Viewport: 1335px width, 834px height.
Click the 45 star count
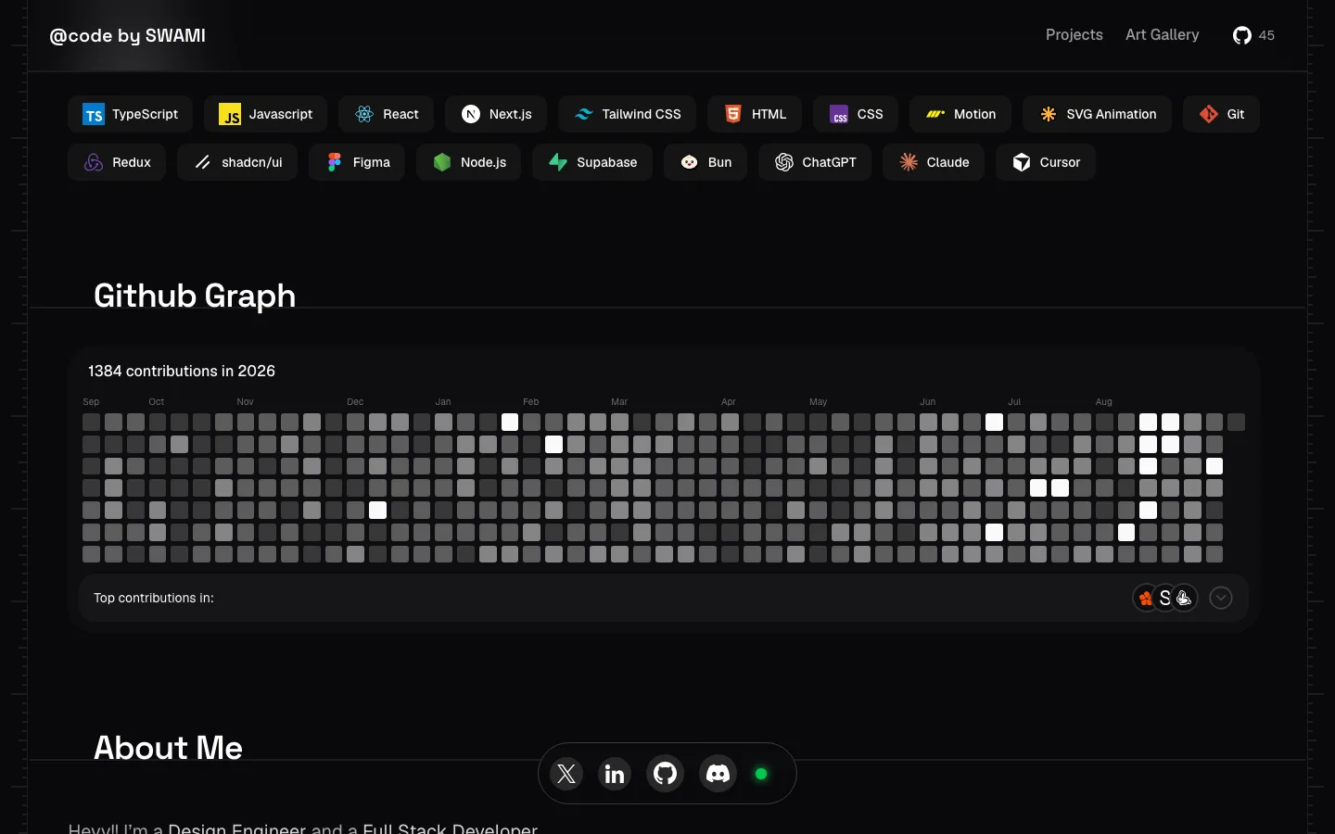[x=1266, y=35]
